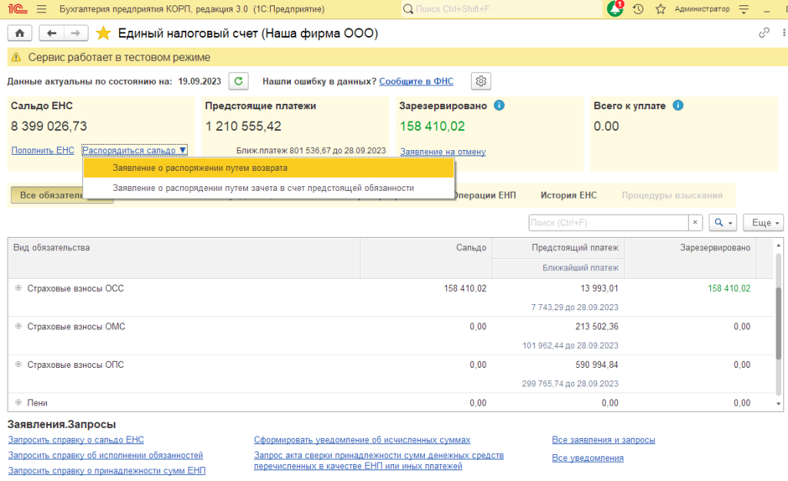The image size is (788, 481).
Task: Open the magnifier search options dropdown
Action: (x=723, y=222)
